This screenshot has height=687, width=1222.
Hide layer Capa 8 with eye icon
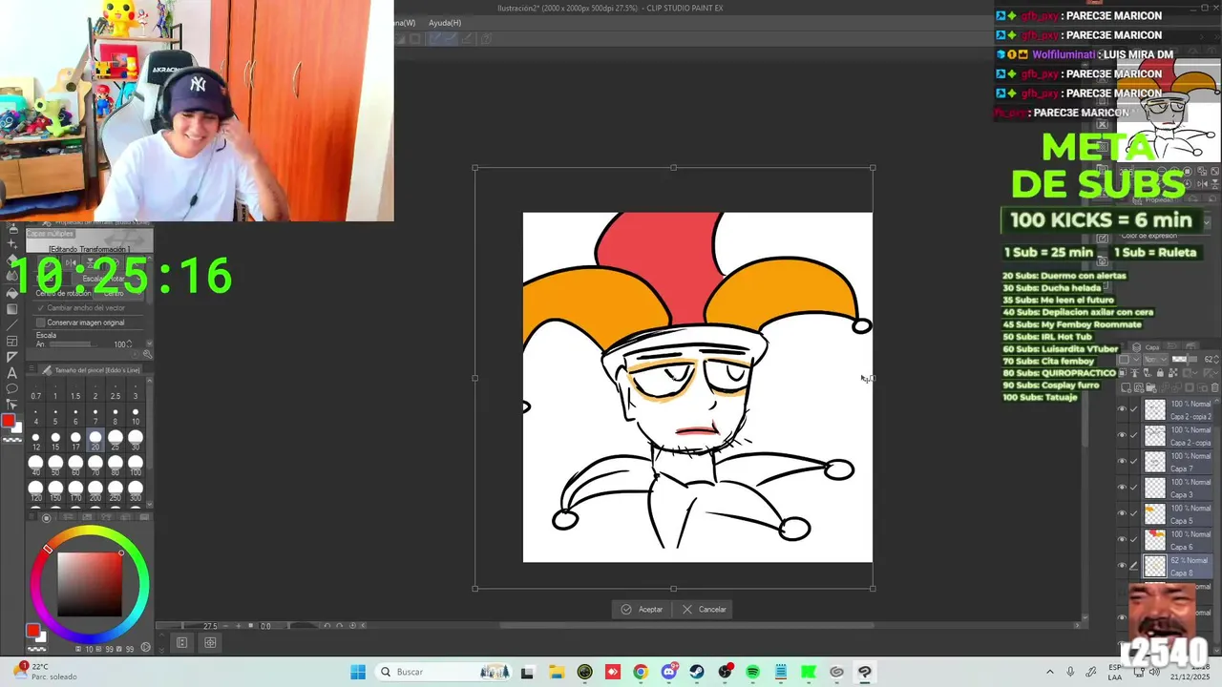1122,566
